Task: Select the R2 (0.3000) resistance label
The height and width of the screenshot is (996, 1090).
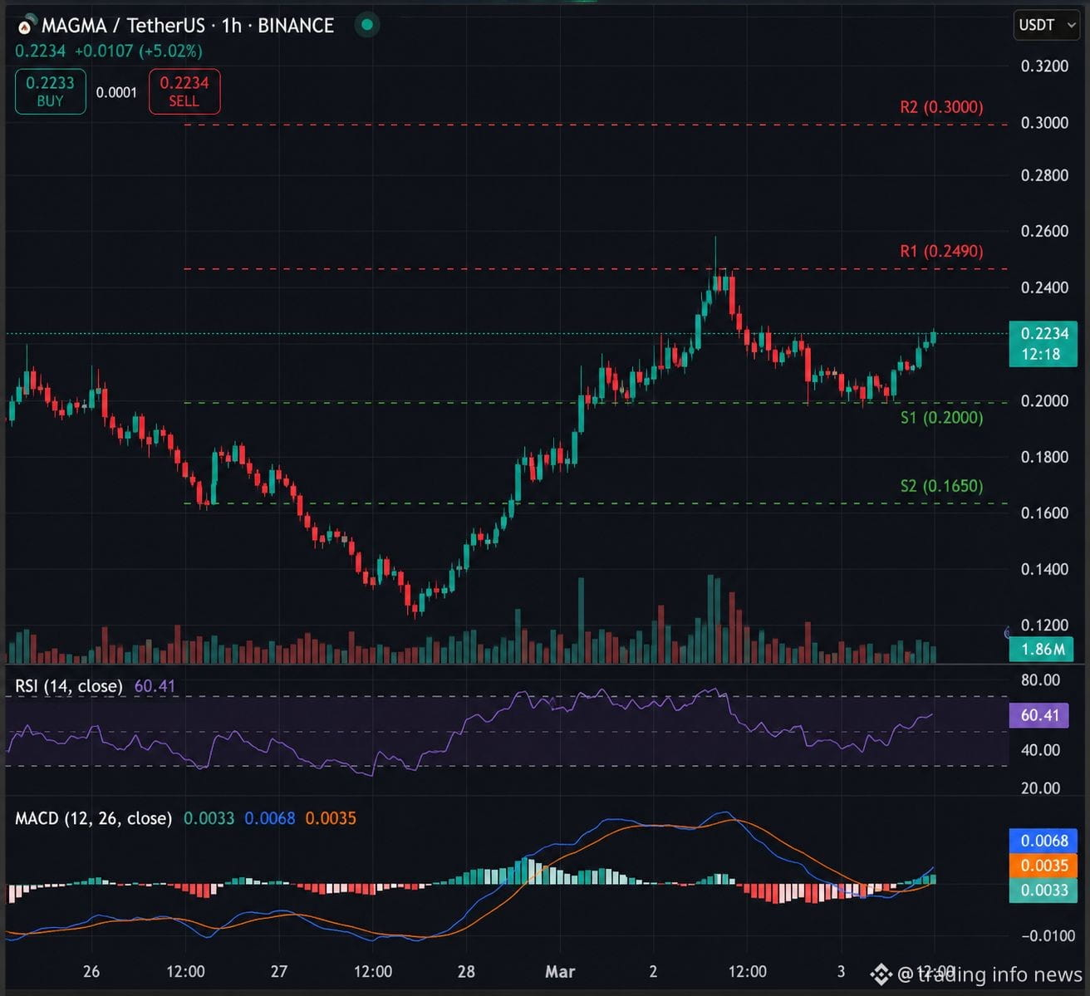Action: 941,107
